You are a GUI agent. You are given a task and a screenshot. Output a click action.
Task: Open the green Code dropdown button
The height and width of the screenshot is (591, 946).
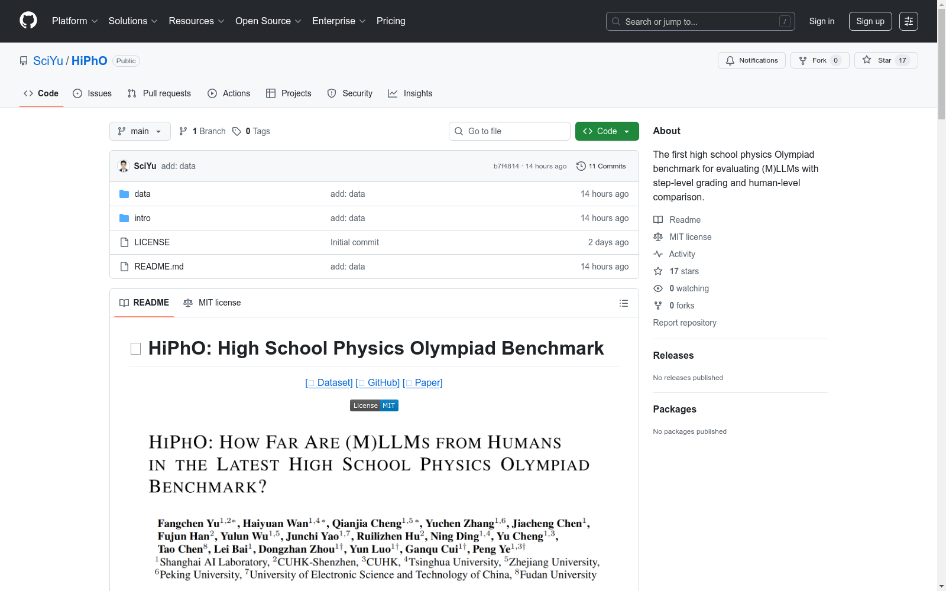point(607,131)
